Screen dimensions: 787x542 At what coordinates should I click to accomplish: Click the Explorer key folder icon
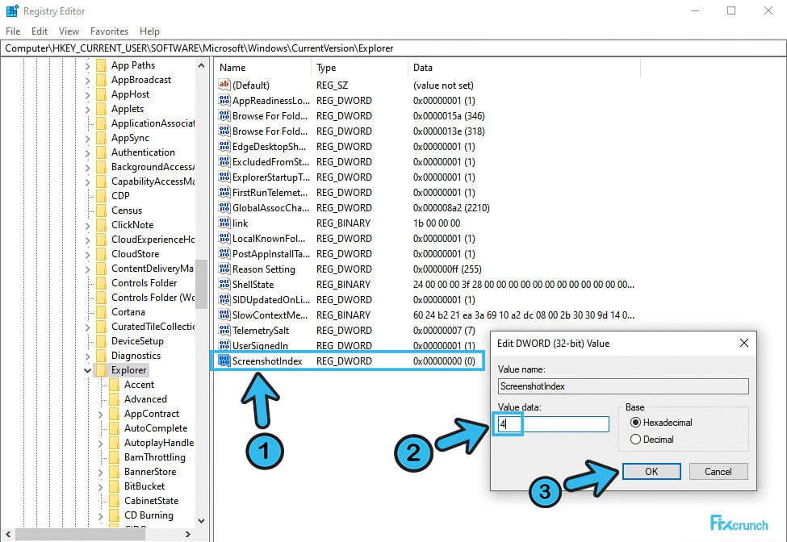point(101,370)
